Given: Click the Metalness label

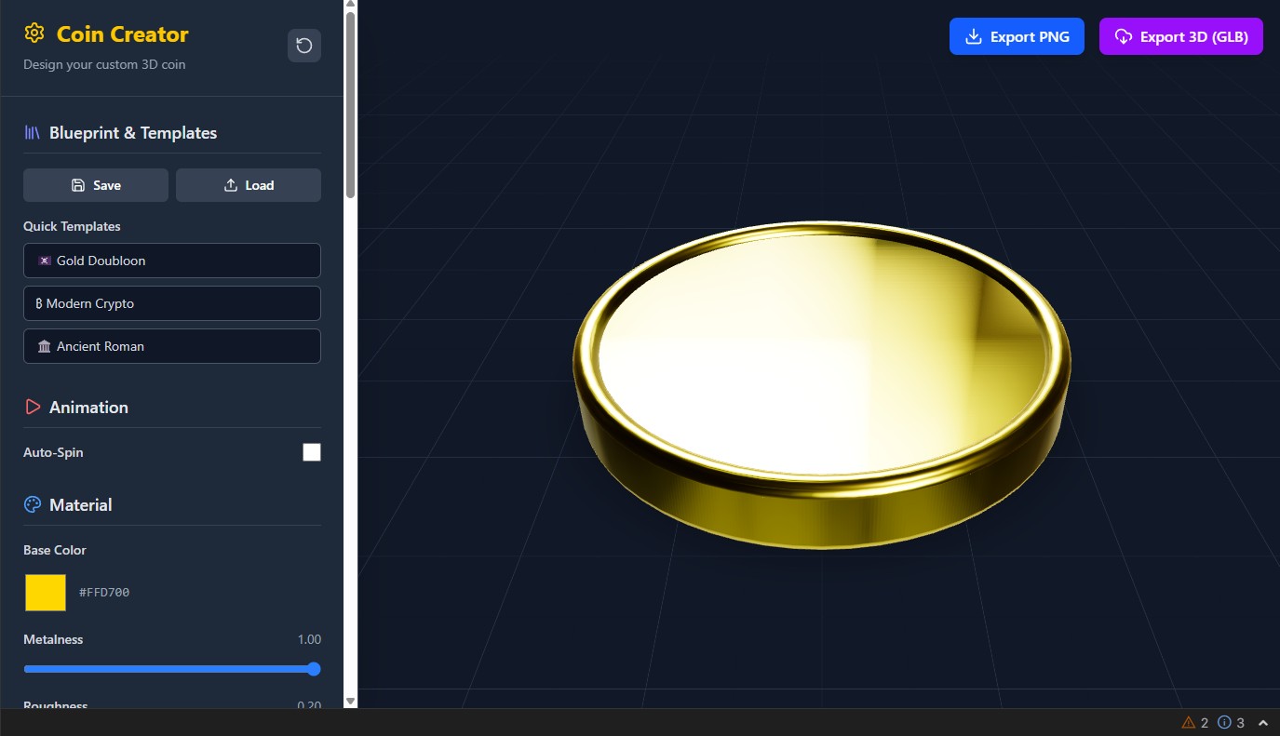Looking at the screenshot, I should click(53, 639).
